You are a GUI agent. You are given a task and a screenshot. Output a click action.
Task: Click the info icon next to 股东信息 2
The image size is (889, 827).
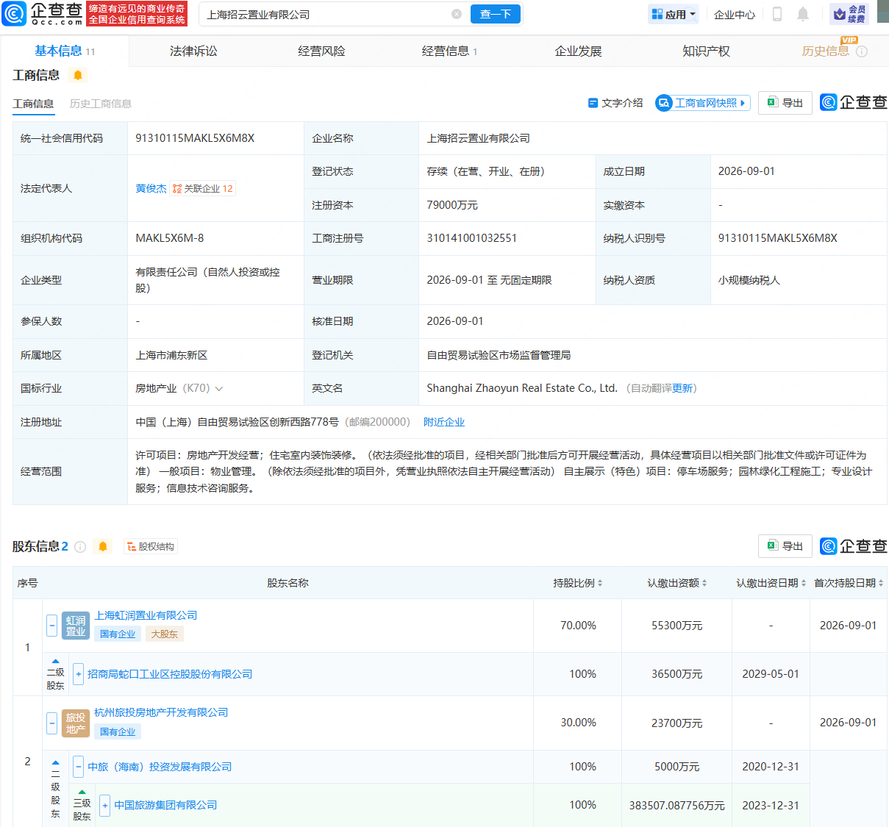tap(81, 547)
